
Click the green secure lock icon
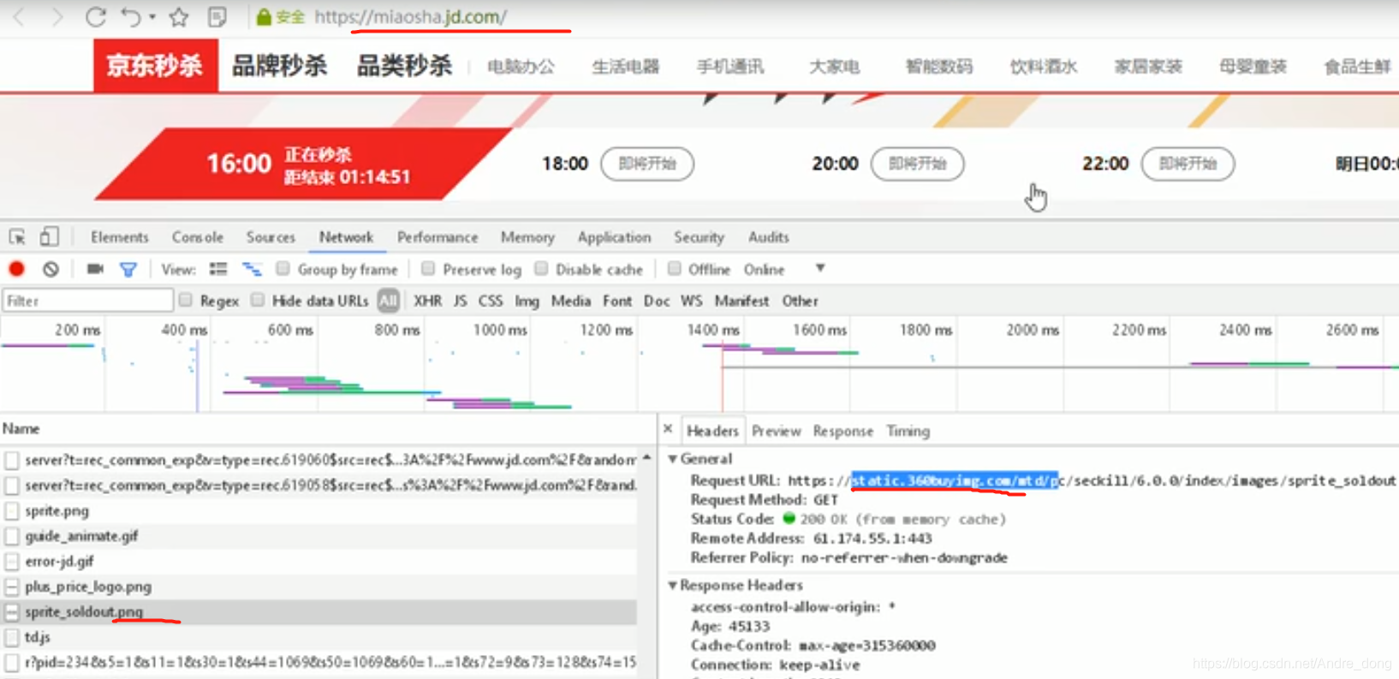264,17
